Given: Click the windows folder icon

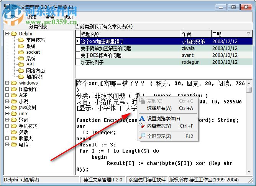Looking at the screenshot, I should 14,83.
